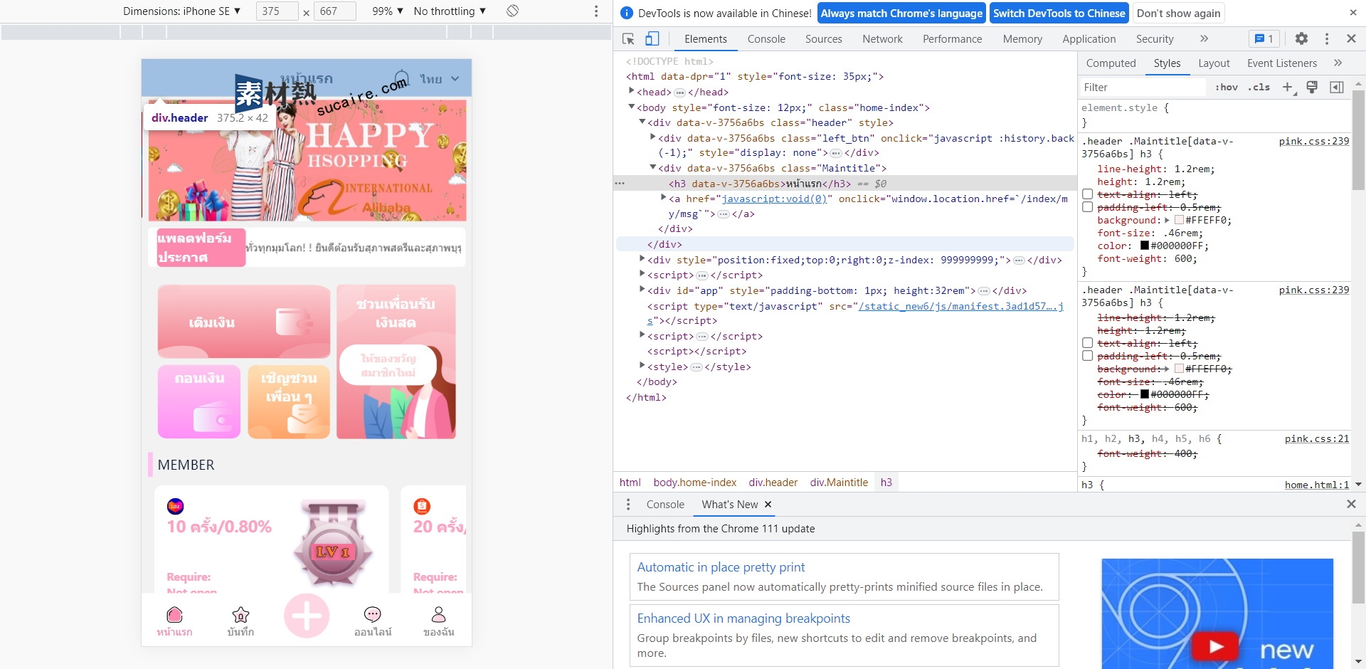The height and width of the screenshot is (669, 1366).
Task: Expand the style element node
Action: click(x=642, y=366)
